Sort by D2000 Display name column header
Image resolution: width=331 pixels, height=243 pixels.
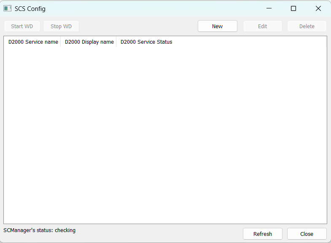pos(89,42)
